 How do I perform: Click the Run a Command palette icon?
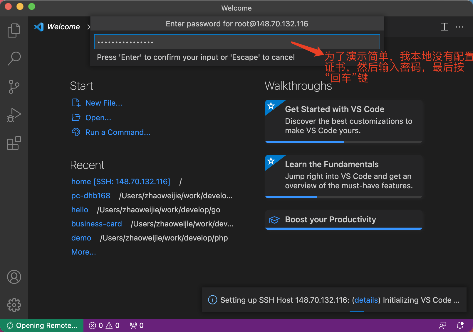[76, 132]
